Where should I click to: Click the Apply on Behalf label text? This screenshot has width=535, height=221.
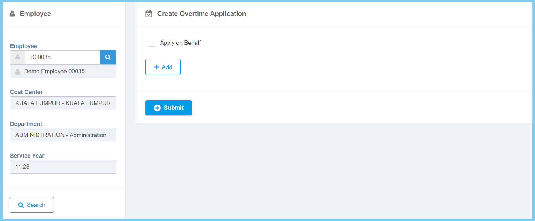point(180,43)
